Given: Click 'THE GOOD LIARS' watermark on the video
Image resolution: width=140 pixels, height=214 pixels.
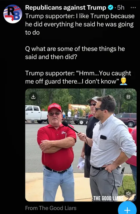Looking at the screenshot, I should 108,198.
